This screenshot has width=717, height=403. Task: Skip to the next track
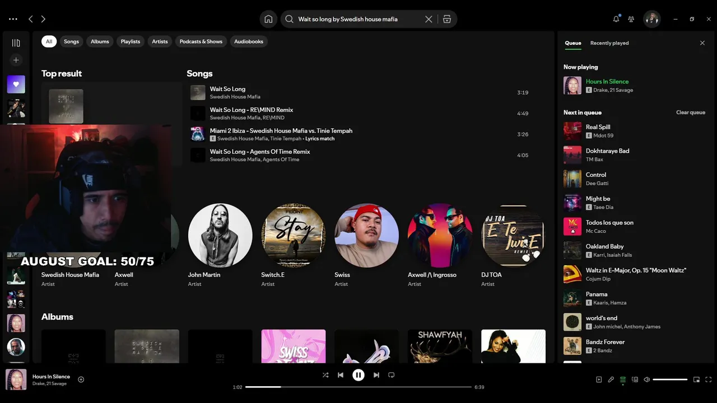tap(376, 375)
